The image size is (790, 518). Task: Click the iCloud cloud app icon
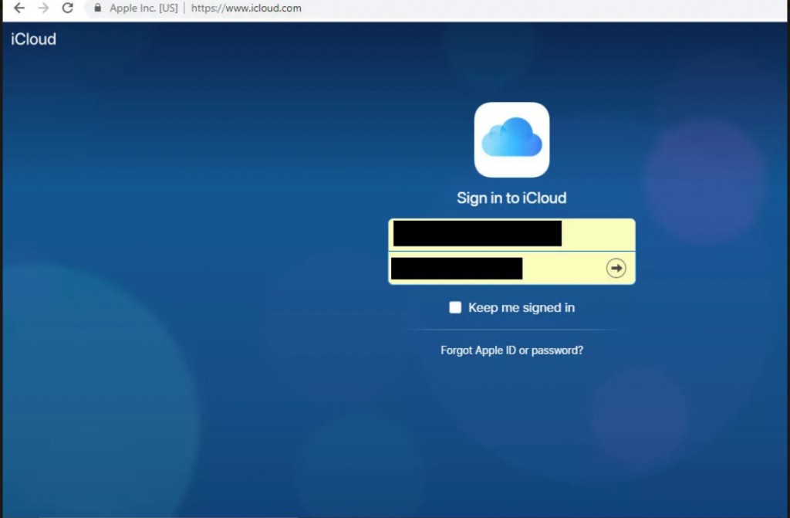click(x=511, y=140)
